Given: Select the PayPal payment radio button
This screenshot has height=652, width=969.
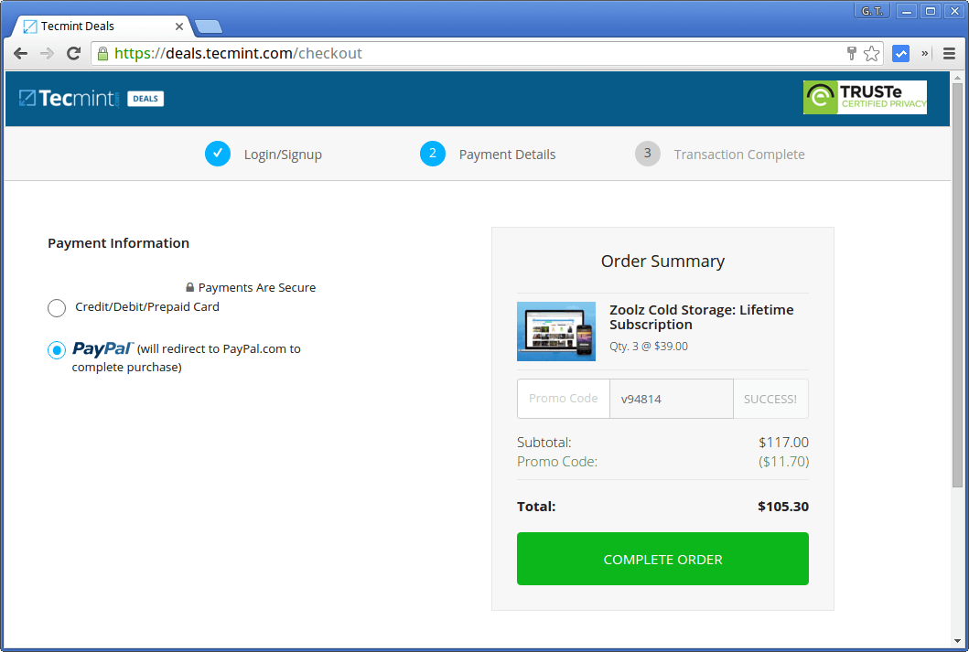Looking at the screenshot, I should (x=56, y=349).
